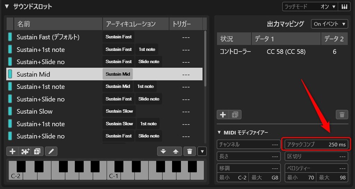Open the On イベント dropdown

(x=330, y=24)
